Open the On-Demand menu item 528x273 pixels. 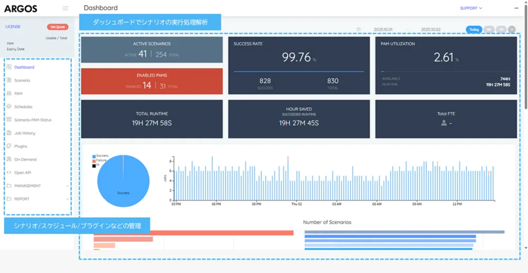(25, 160)
